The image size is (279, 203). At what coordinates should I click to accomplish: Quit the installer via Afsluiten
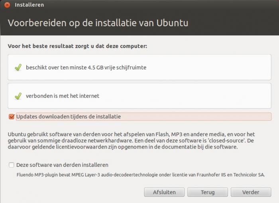click(x=164, y=192)
